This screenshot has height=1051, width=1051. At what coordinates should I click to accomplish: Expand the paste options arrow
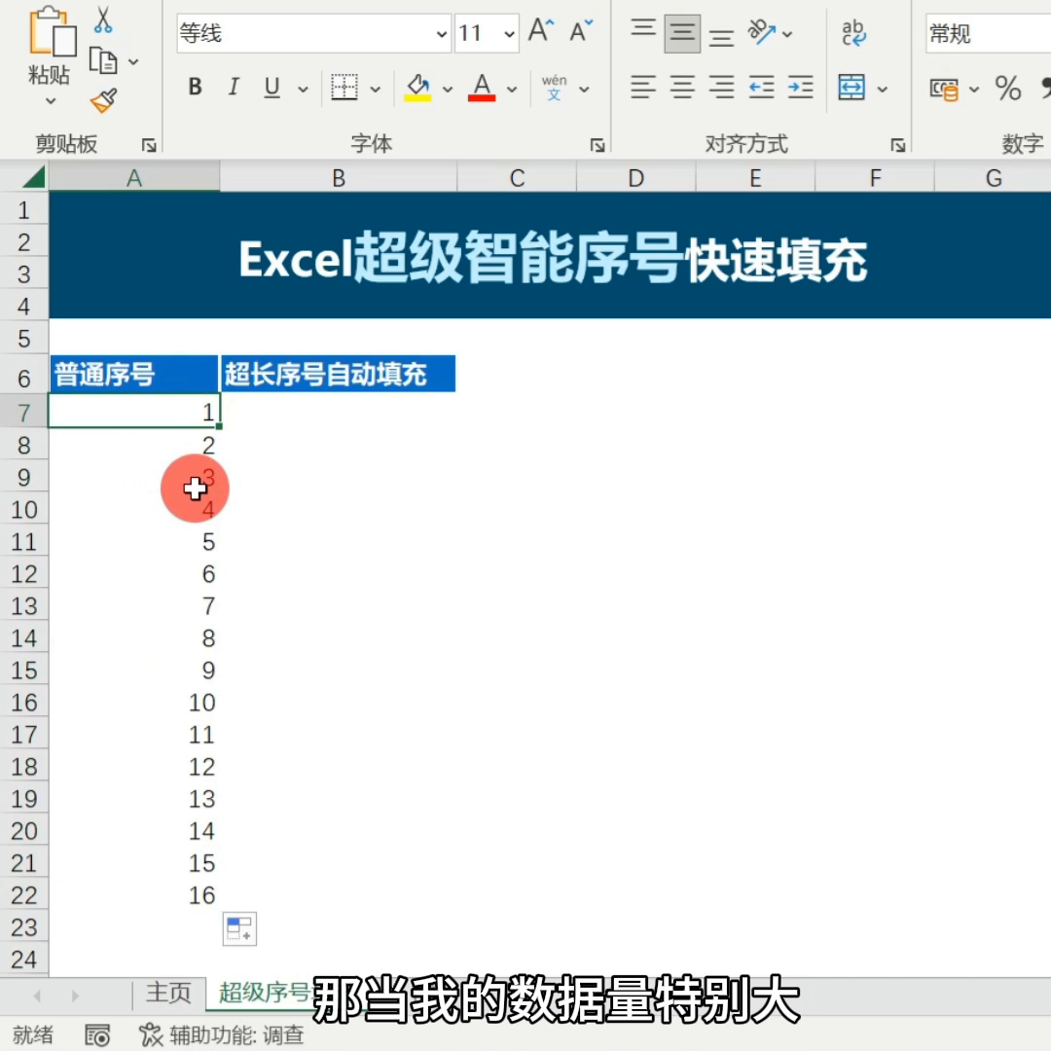(x=51, y=101)
